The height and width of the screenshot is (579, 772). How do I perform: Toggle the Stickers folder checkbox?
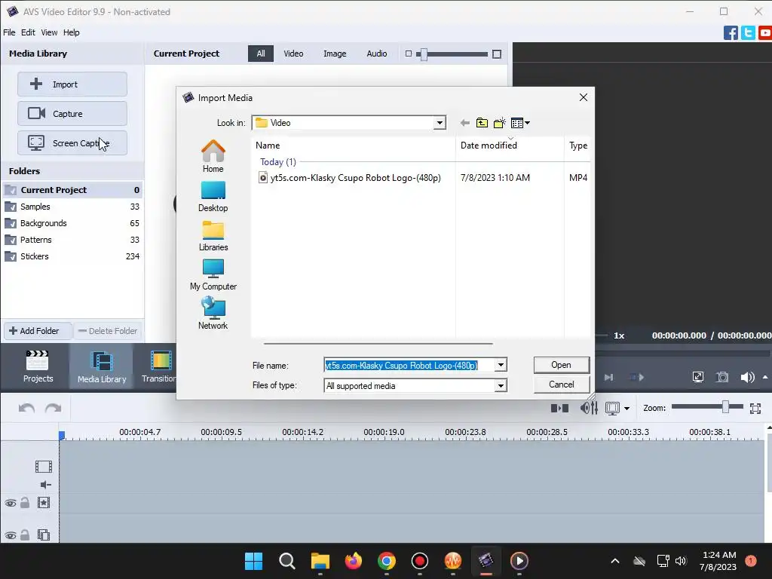tap(10, 256)
